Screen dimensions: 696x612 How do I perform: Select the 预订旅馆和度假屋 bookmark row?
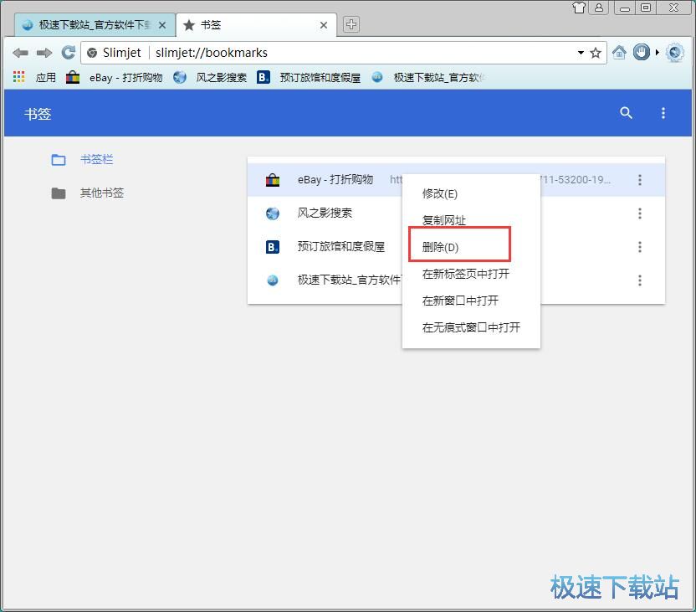456,246
